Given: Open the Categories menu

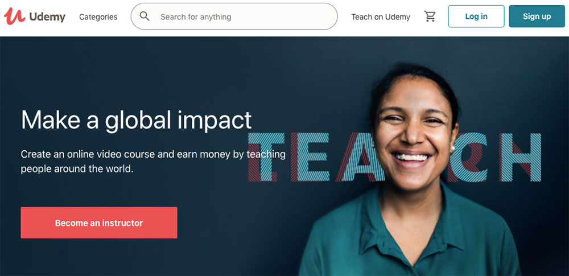Looking at the screenshot, I should click(x=98, y=17).
